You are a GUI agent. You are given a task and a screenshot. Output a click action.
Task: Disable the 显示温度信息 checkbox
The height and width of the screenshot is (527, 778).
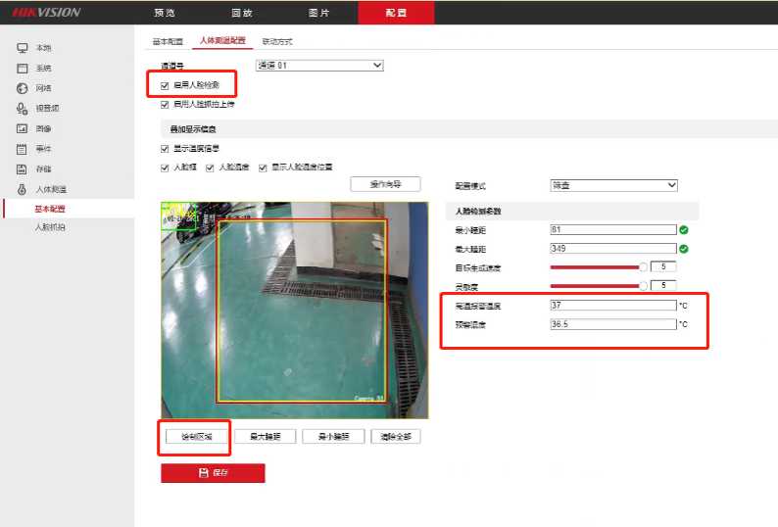click(x=165, y=149)
